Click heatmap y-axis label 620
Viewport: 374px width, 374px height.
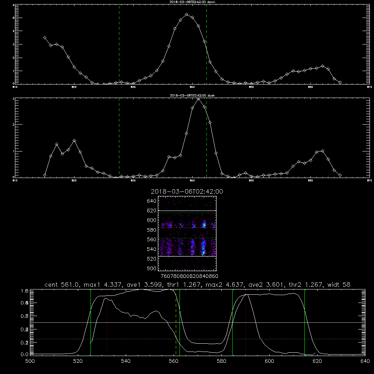pyautogui.click(x=152, y=211)
